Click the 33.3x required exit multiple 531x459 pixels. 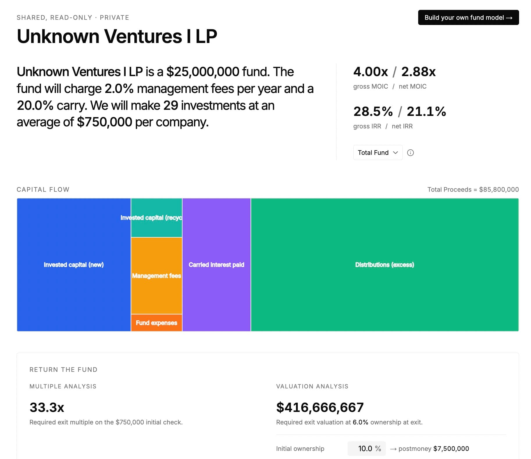tap(47, 407)
